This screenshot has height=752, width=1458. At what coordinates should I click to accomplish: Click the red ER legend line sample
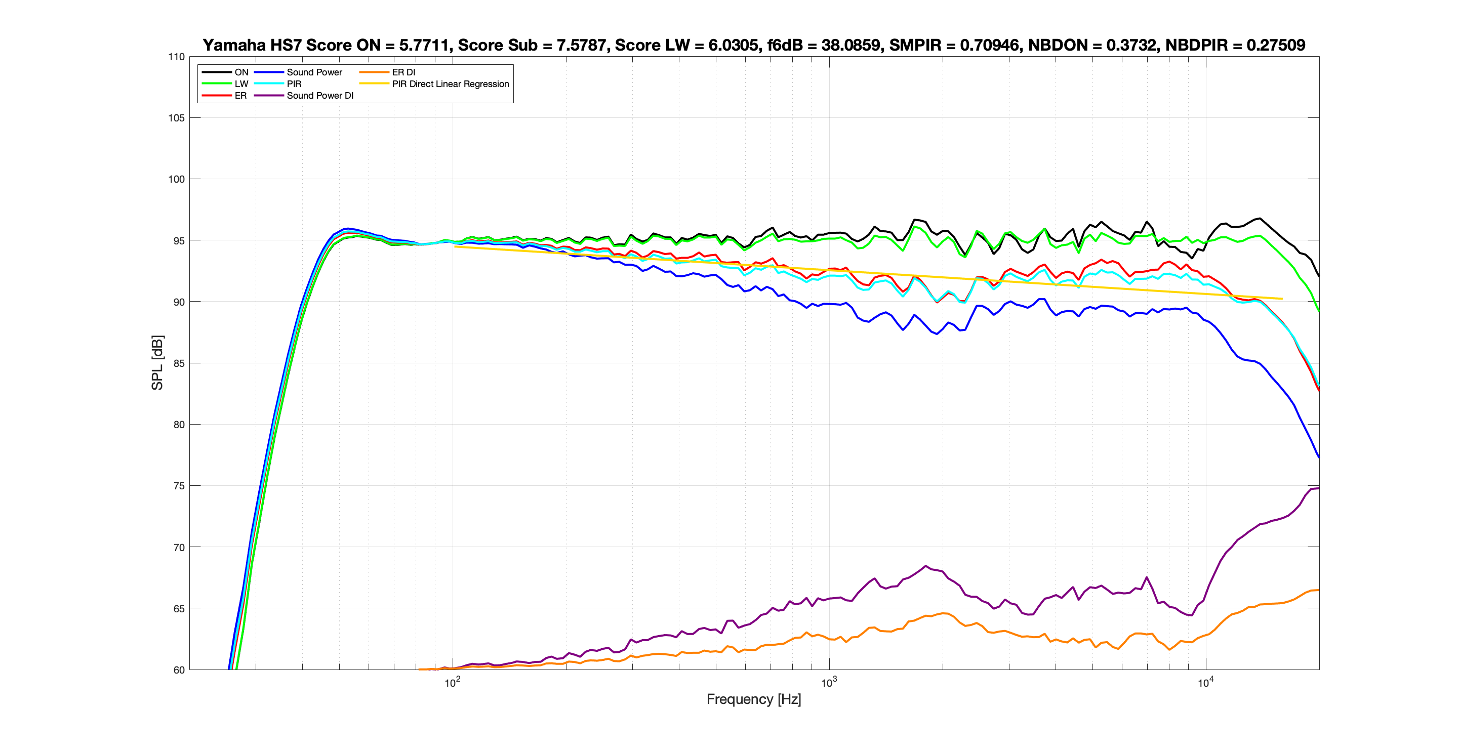click(217, 96)
